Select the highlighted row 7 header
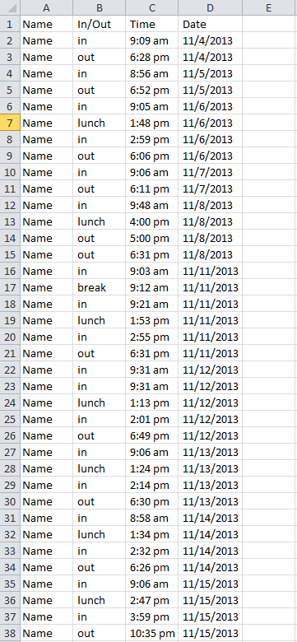 coord(10,123)
